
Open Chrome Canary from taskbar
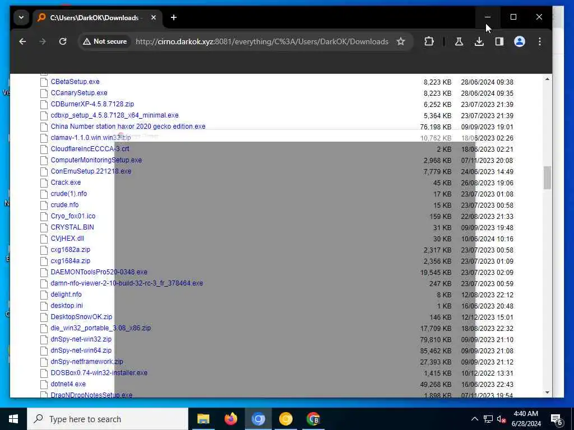tap(285, 419)
